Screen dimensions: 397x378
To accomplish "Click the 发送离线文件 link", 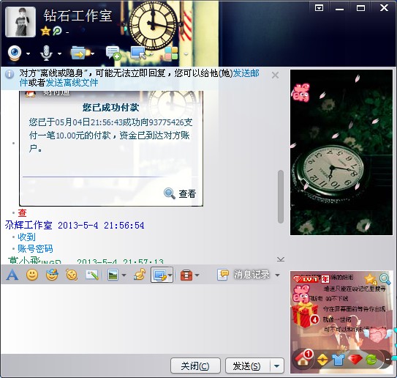I will (72, 83).
